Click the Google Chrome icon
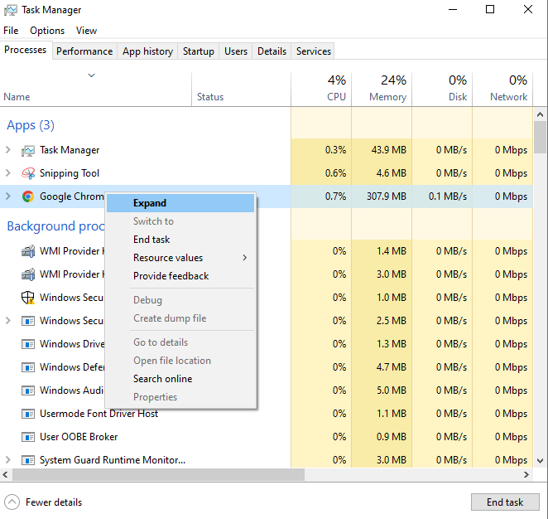This screenshot has width=548, height=519. tap(28, 196)
